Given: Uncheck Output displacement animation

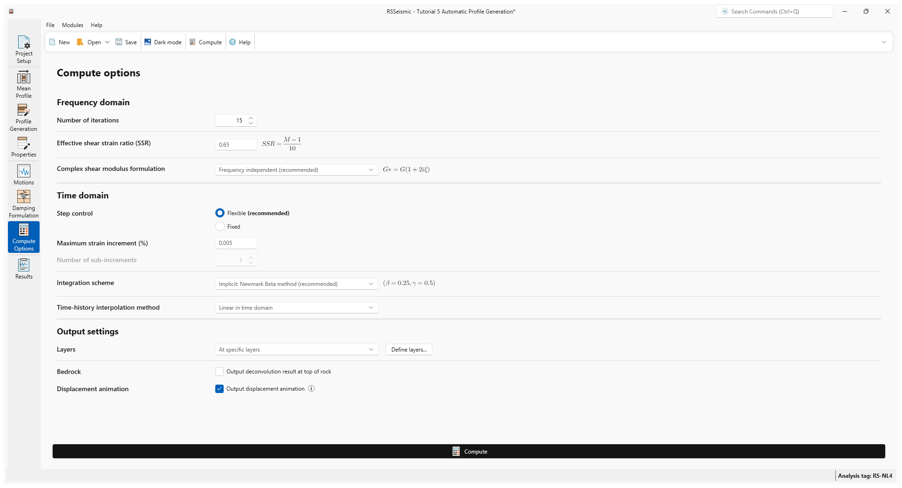Looking at the screenshot, I should (219, 389).
